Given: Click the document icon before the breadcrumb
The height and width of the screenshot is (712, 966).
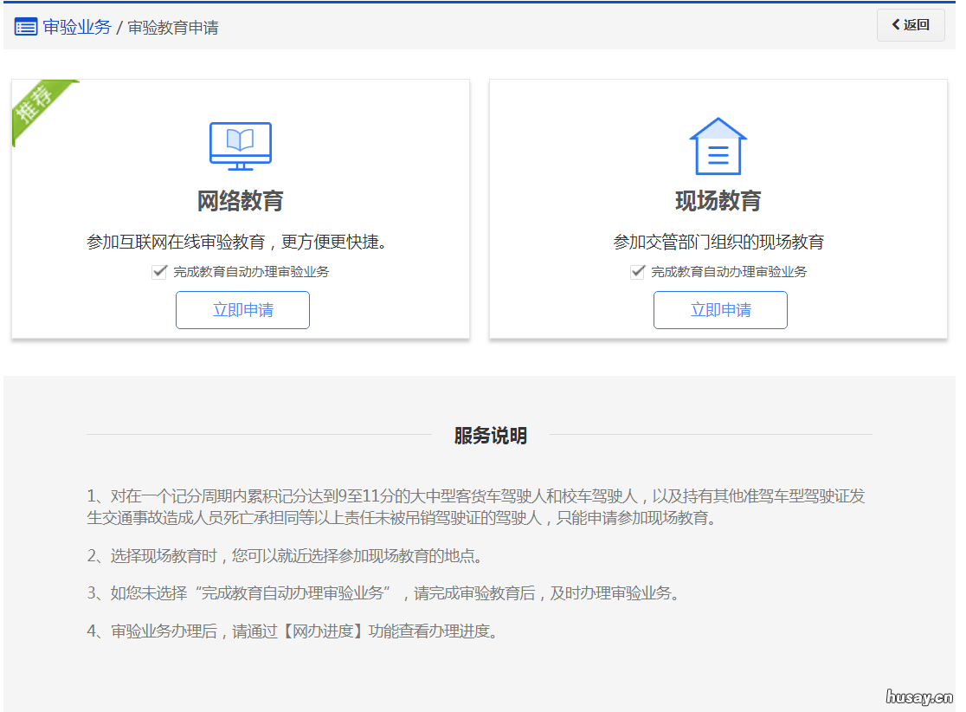Looking at the screenshot, I should point(25,26).
